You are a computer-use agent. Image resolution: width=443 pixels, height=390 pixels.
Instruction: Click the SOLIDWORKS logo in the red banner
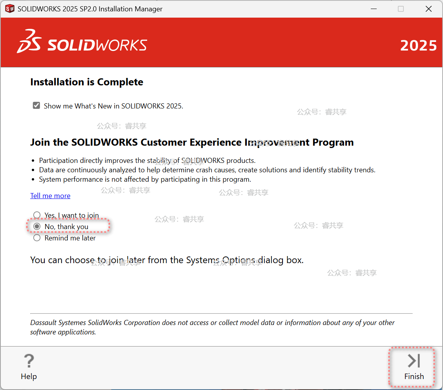tap(82, 42)
